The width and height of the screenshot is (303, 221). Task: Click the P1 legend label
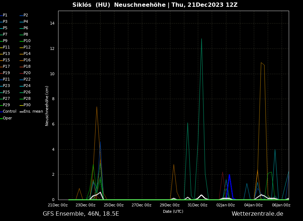5,15
